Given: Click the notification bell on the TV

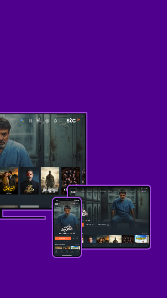Looking at the screenshot, I should tap(55, 121).
